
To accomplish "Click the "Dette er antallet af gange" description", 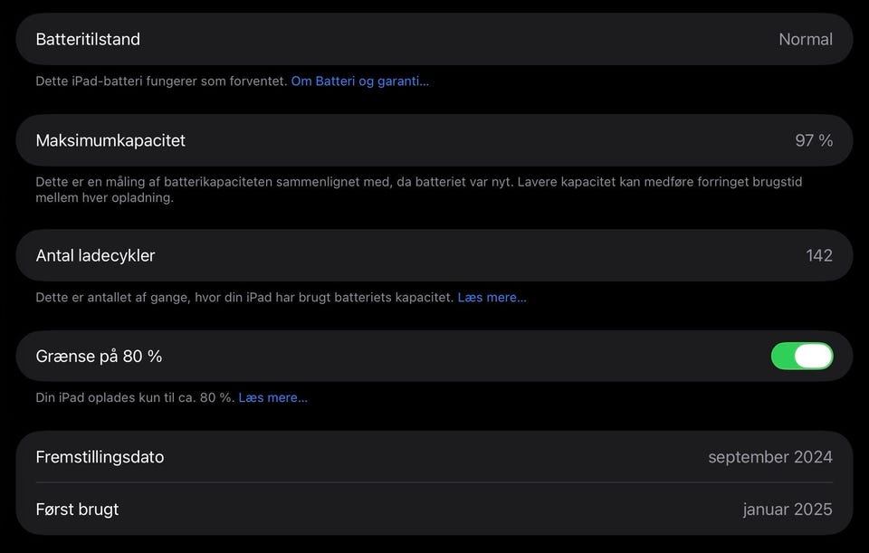I will [244, 297].
